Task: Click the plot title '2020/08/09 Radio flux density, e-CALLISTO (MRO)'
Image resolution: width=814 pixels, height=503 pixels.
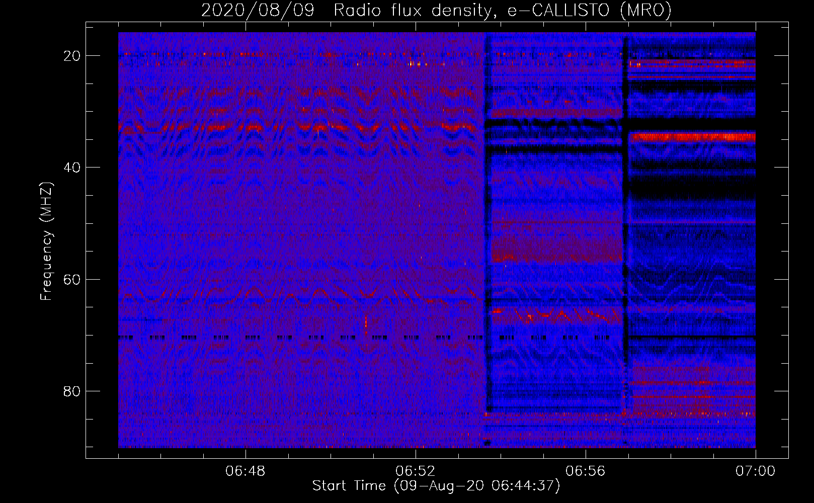Action: pyautogui.click(x=436, y=11)
